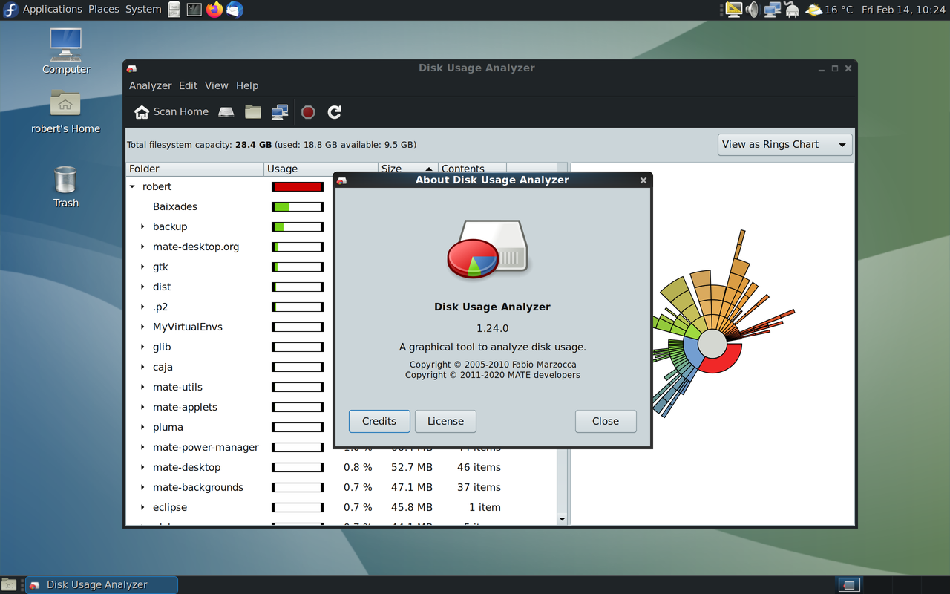
Task: Expand the mate-desktop.org folder
Action: click(143, 247)
